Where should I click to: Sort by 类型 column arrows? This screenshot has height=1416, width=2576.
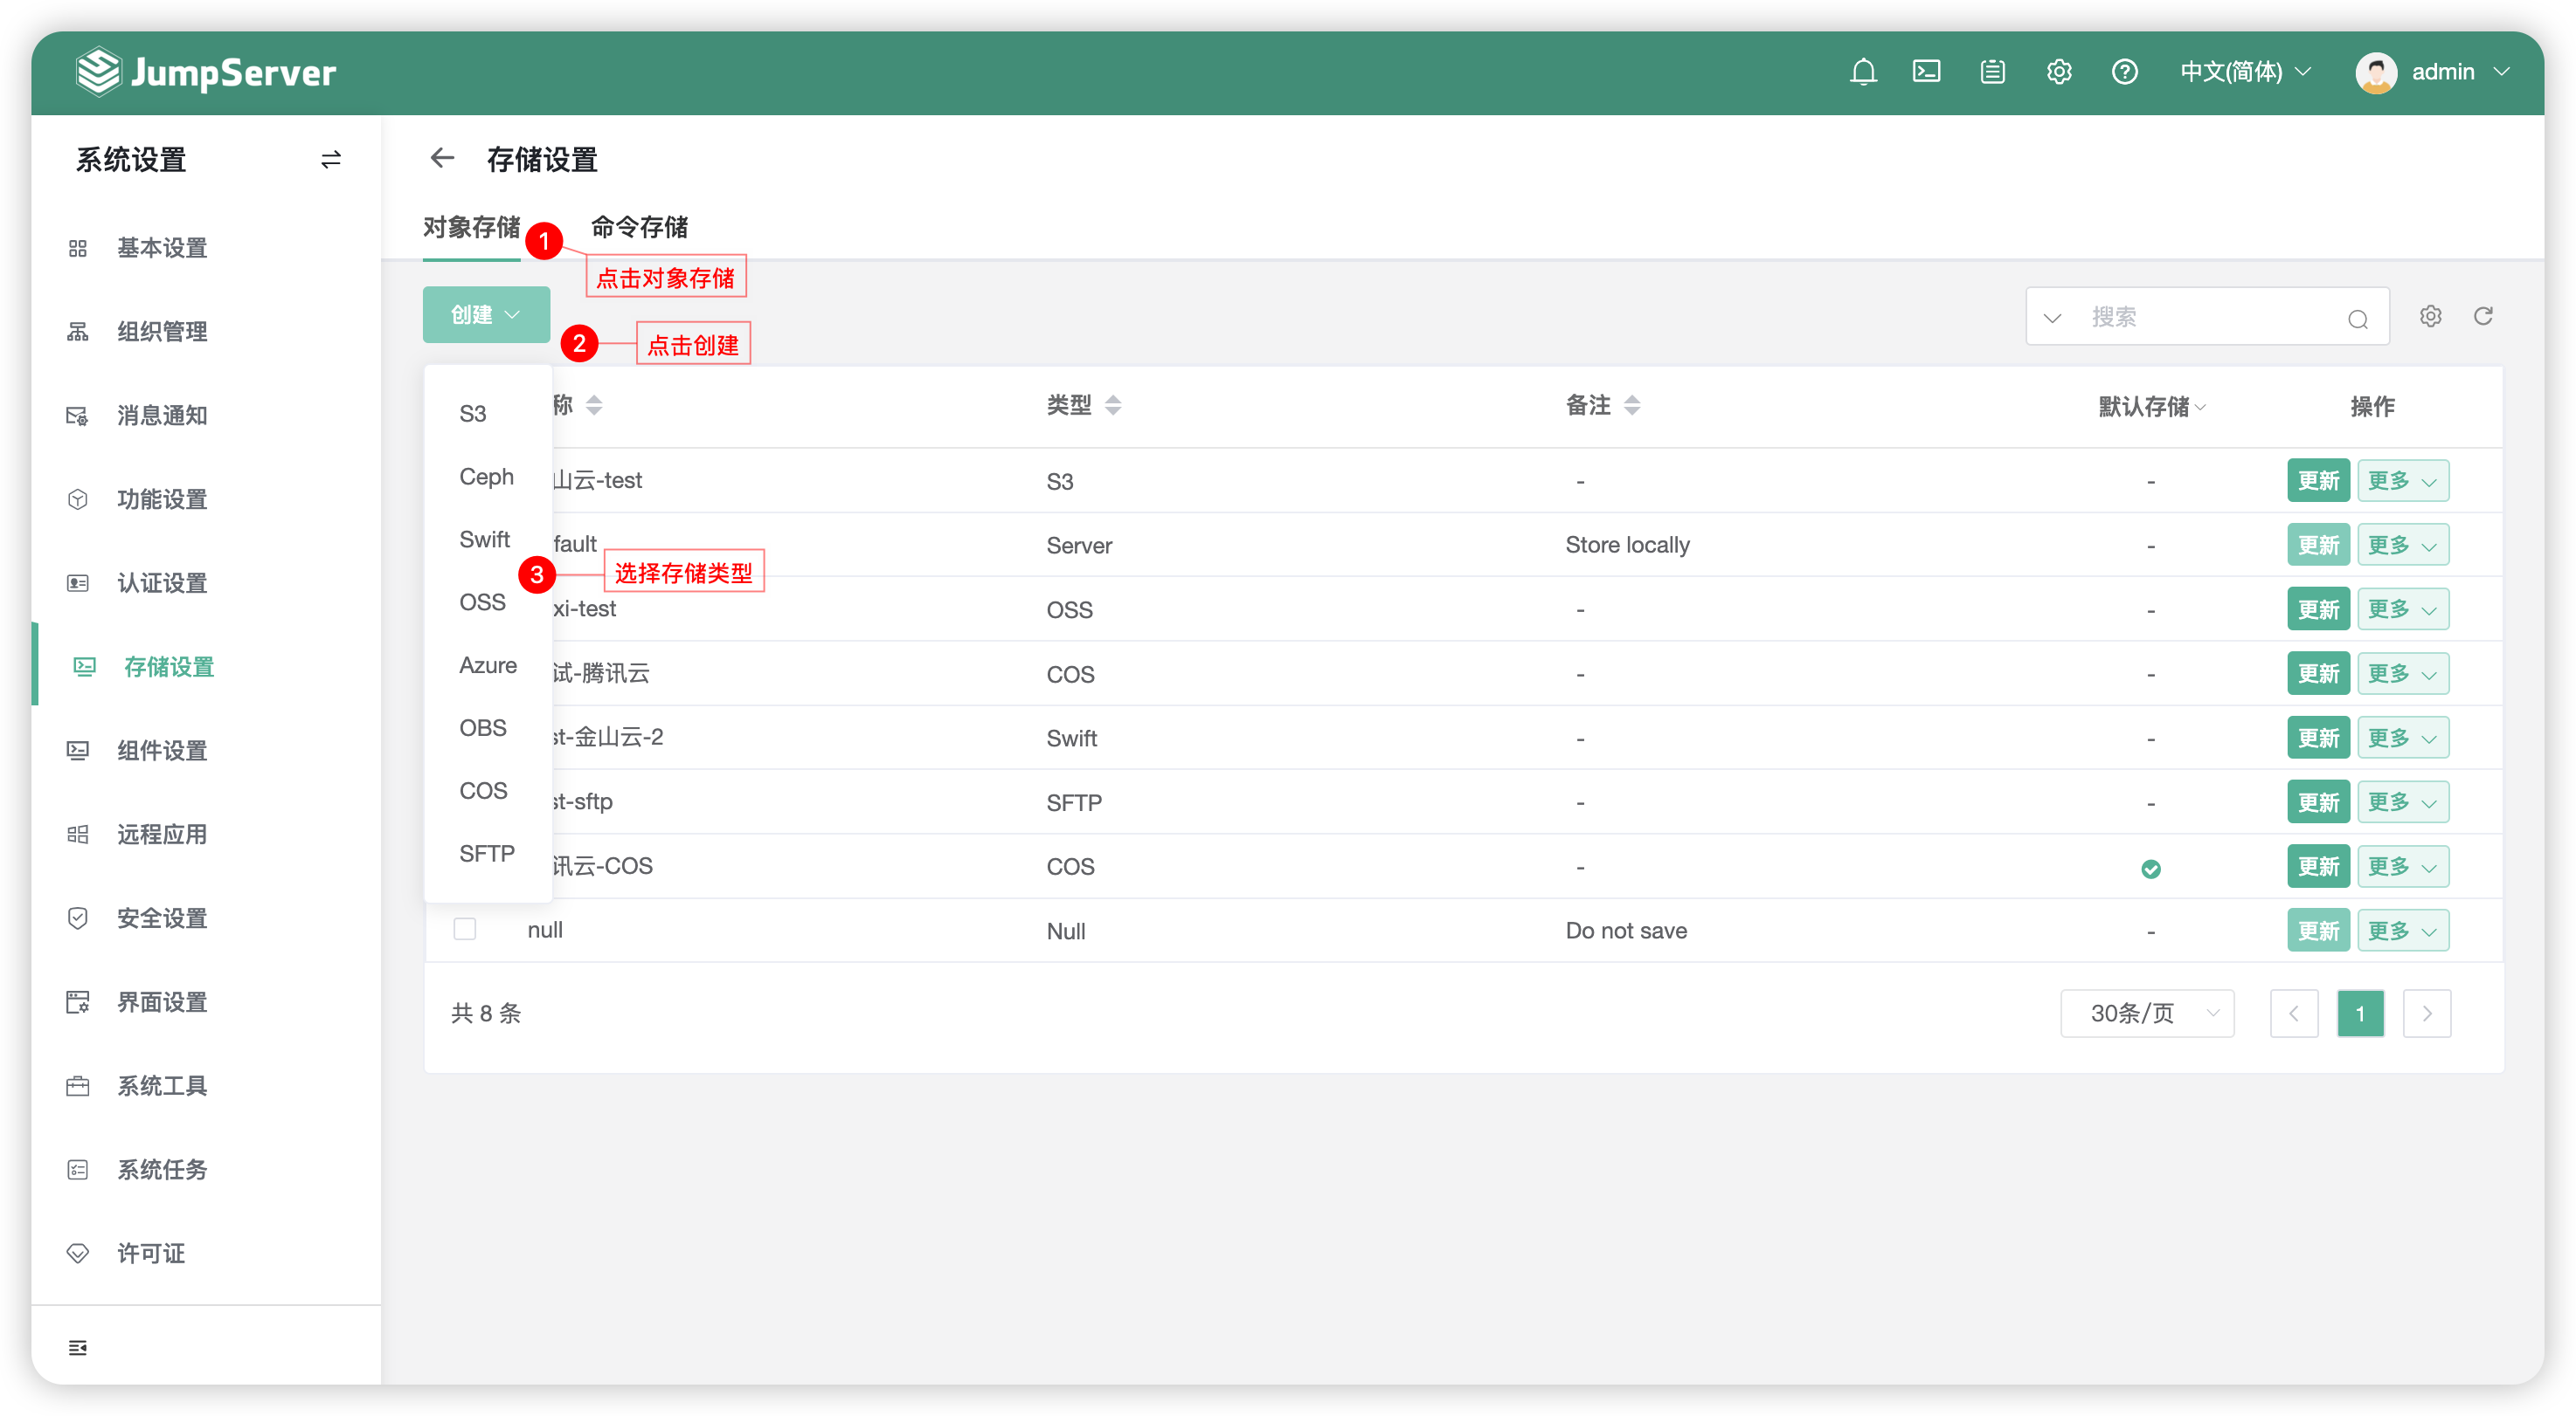click(1113, 405)
